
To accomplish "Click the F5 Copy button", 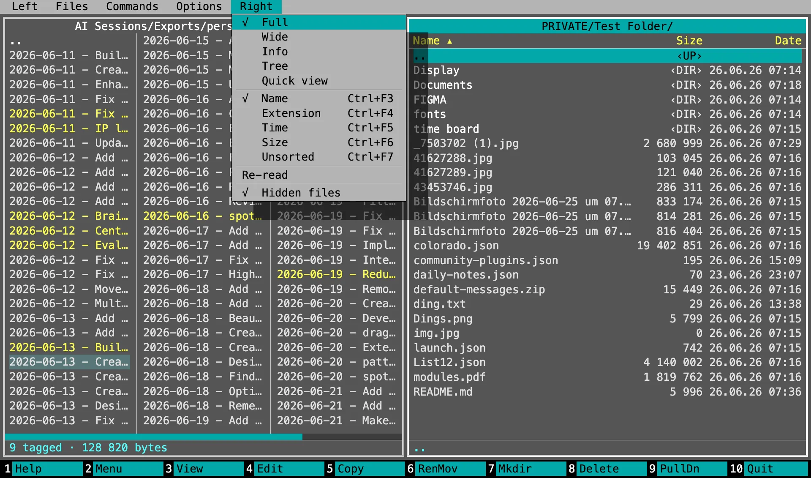I will point(365,469).
